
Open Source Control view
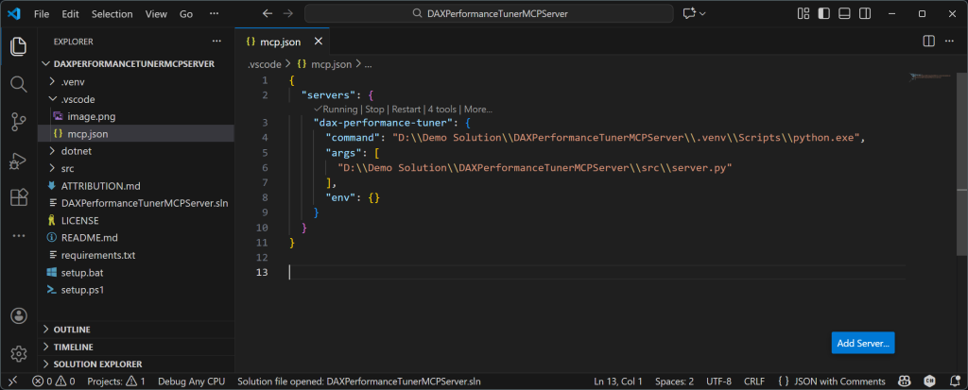click(18, 122)
